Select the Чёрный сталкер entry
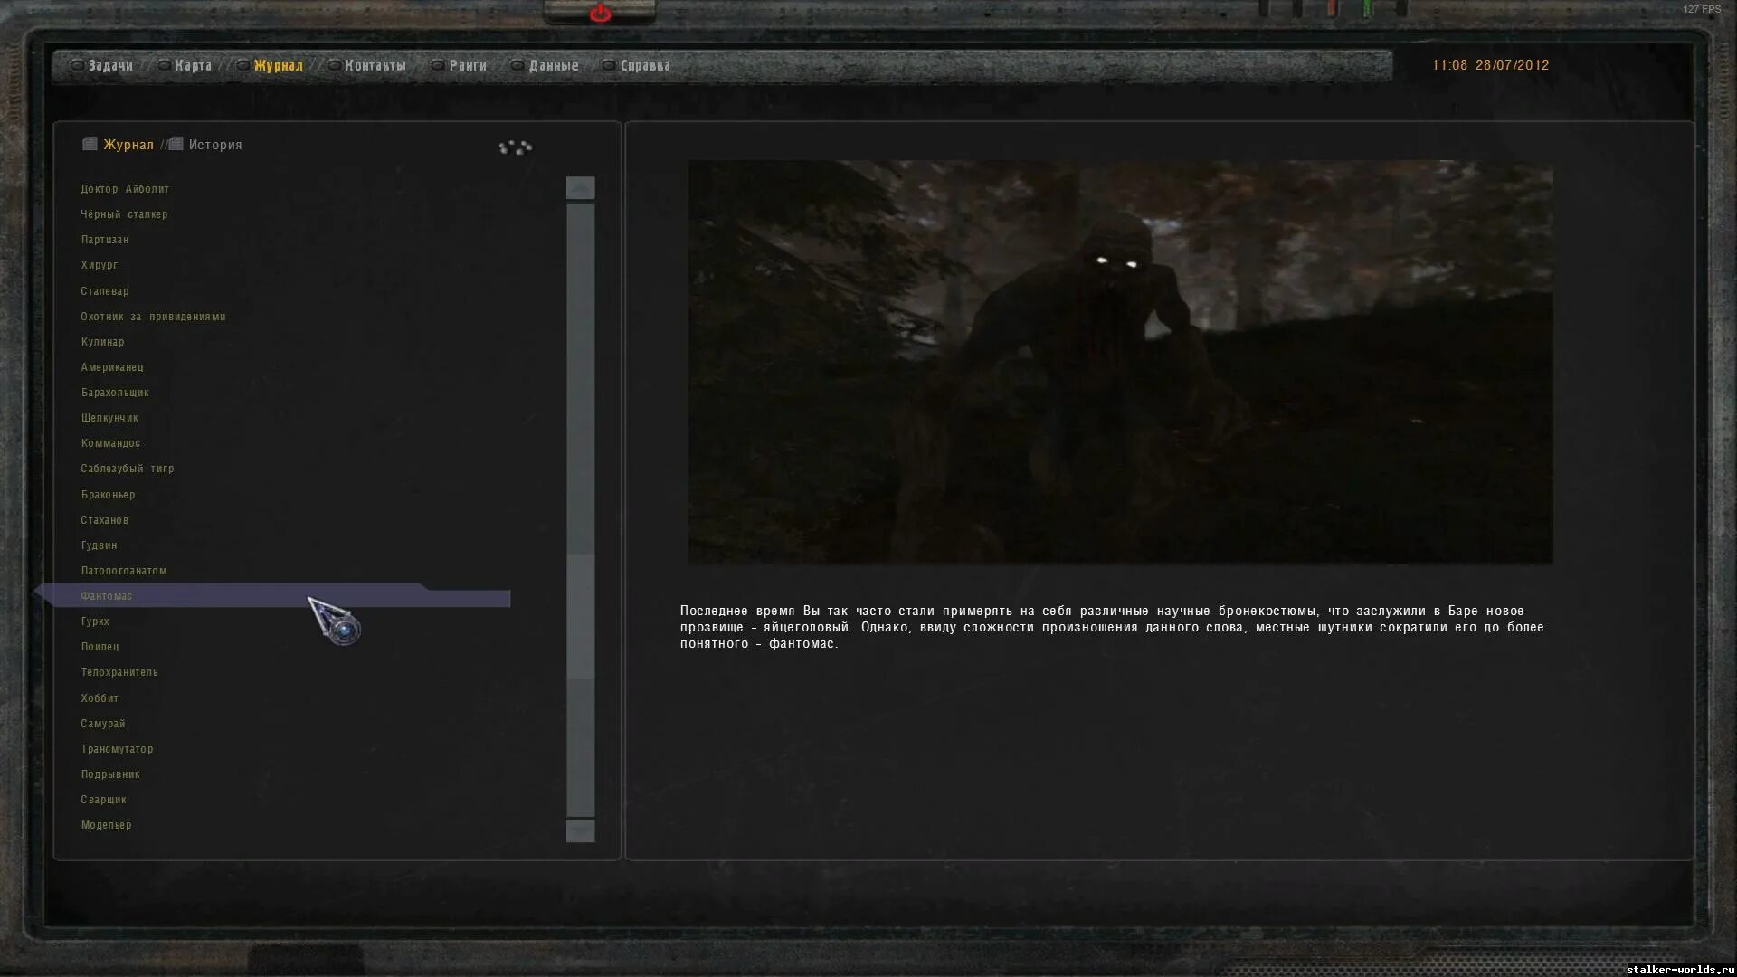This screenshot has width=1737, height=977. point(124,214)
